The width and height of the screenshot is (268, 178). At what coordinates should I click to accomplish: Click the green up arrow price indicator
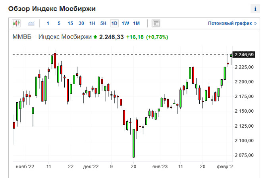(x=95, y=37)
